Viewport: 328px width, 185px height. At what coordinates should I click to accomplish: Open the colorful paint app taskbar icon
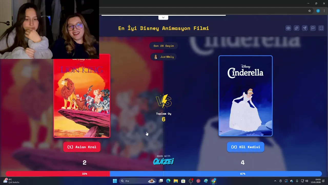pyautogui.click(x=206, y=181)
